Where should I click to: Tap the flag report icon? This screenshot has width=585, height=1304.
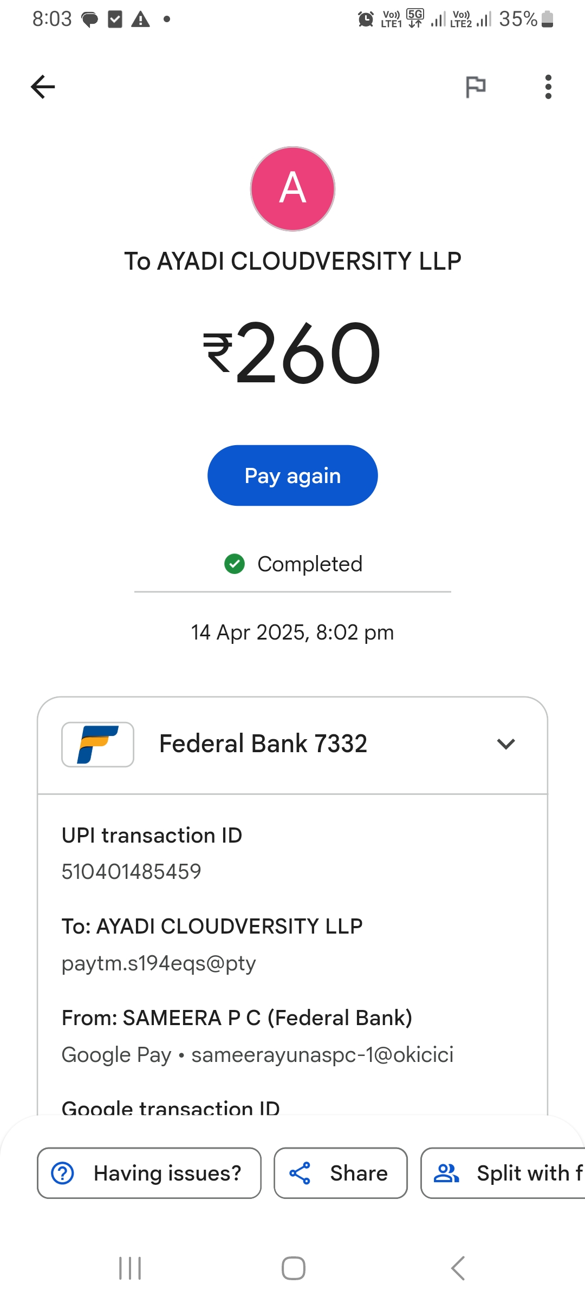[476, 87]
